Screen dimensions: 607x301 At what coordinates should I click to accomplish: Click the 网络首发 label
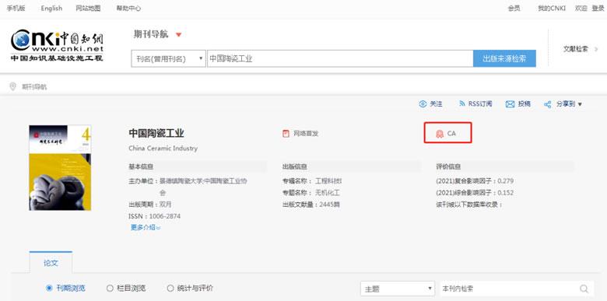[306, 134]
